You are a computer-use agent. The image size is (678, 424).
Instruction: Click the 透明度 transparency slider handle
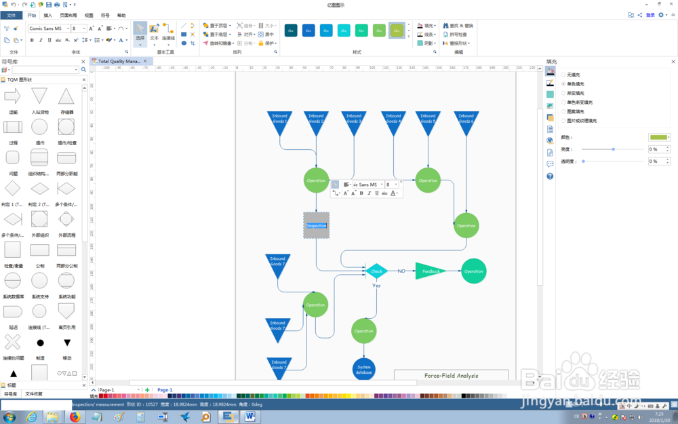coord(583,161)
